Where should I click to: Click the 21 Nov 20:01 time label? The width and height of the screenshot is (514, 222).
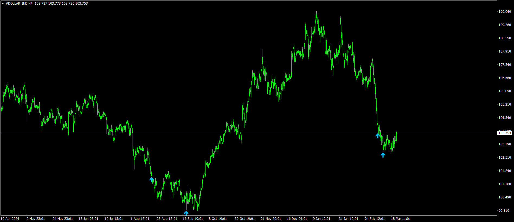(x=271, y=219)
